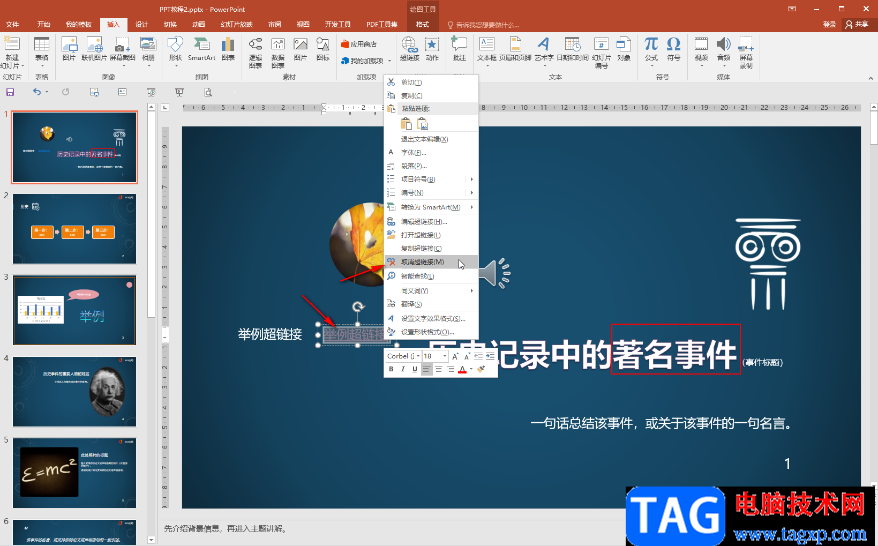Open the 屏幕截图 screenshot tool
878x546 pixels.
point(123,52)
